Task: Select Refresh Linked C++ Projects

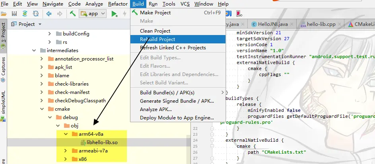Action: (178, 48)
